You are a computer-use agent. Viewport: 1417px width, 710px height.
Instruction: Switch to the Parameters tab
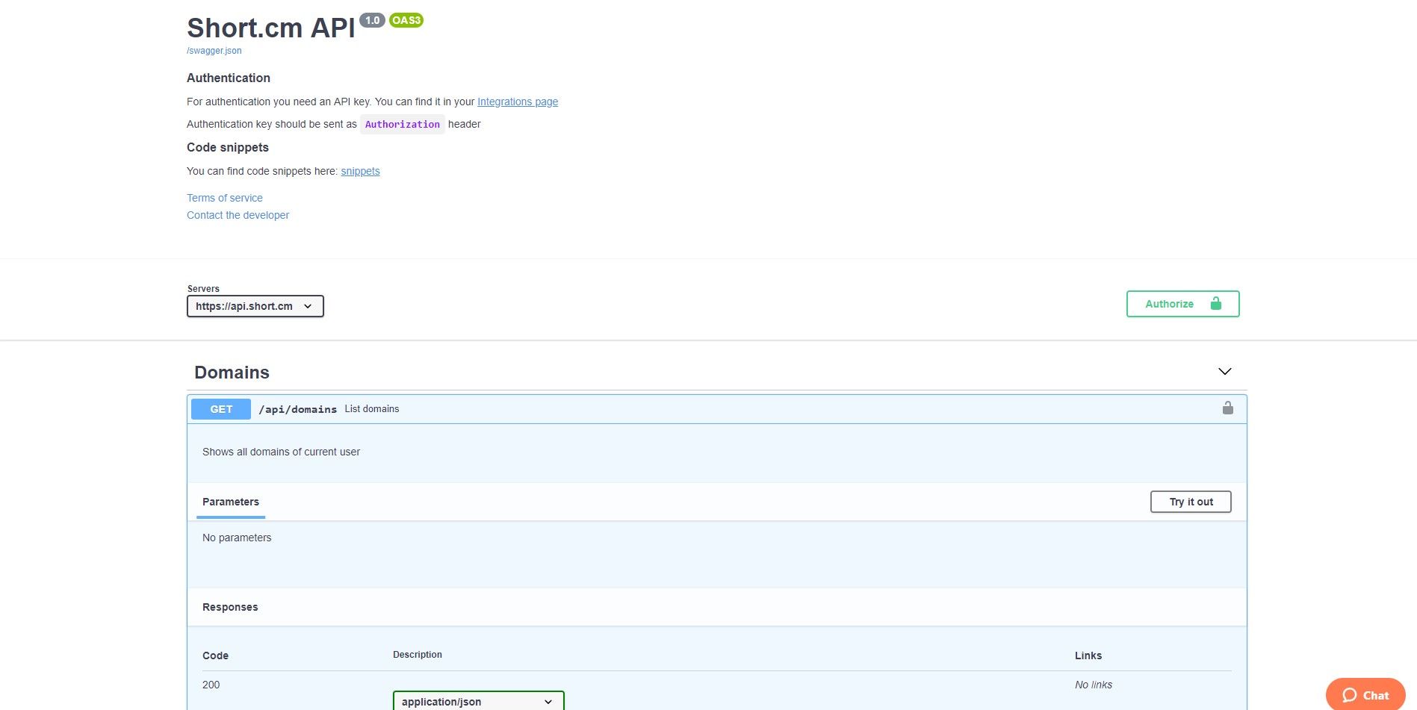point(230,502)
